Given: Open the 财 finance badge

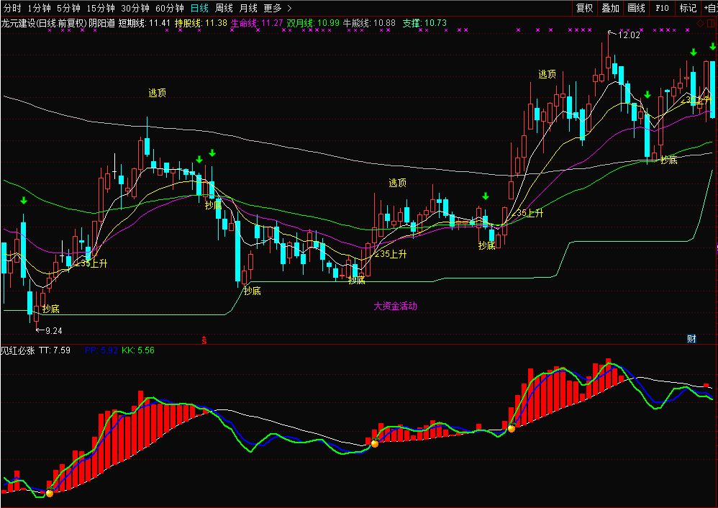Looking at the screenshot, I should click(x=691, y=338).
